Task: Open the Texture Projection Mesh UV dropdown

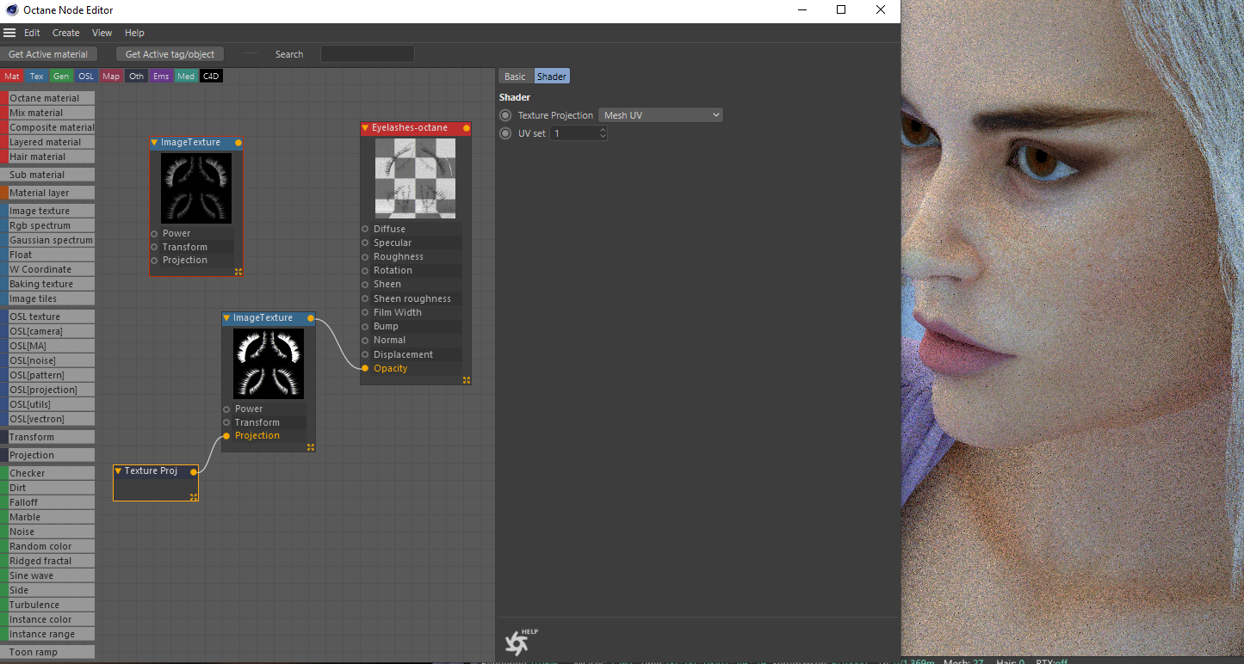Action: 660,115
